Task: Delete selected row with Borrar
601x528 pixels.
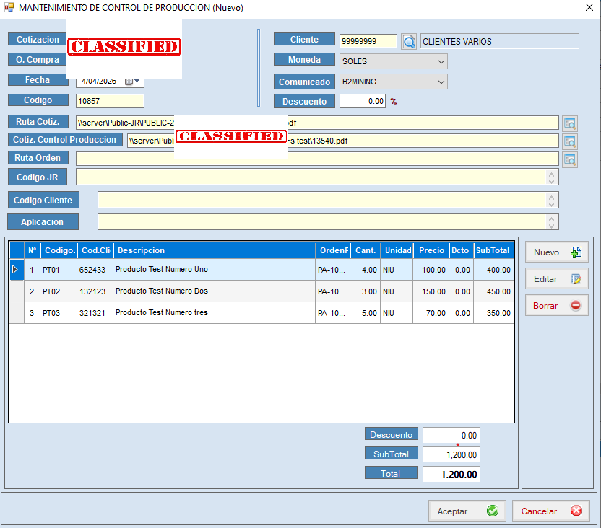Action: point(556,305)
